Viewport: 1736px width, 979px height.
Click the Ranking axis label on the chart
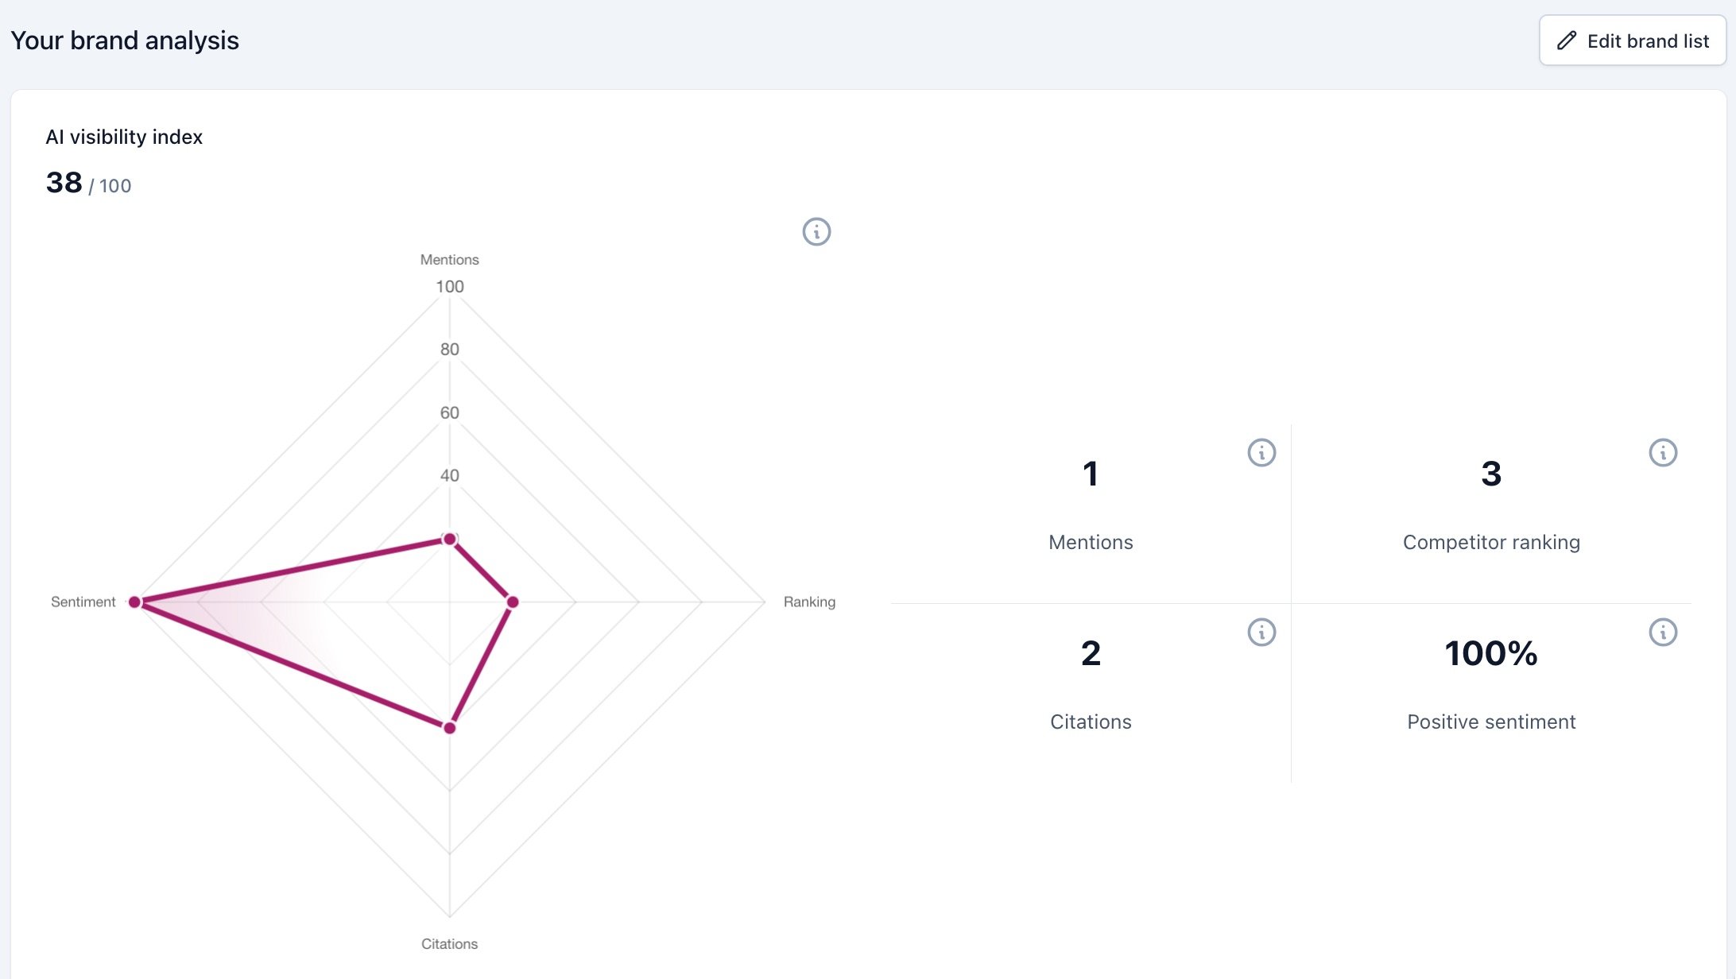click(809, 602)
